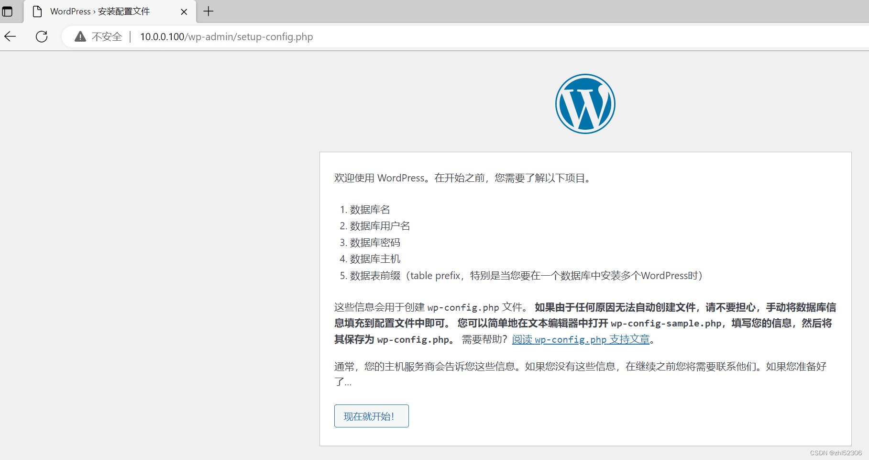
Task: Click the browser back arrow
Action: 10,36
